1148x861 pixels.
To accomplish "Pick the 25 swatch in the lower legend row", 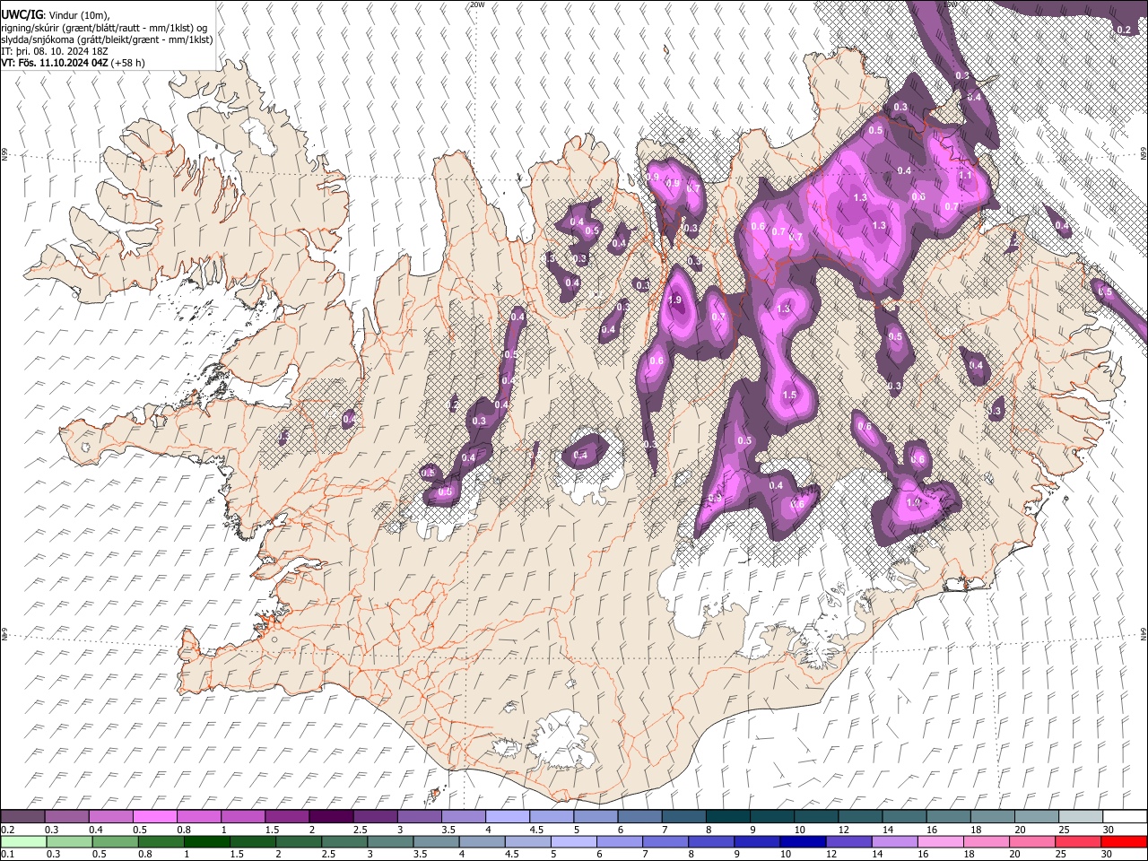I will pos(1078,841).
